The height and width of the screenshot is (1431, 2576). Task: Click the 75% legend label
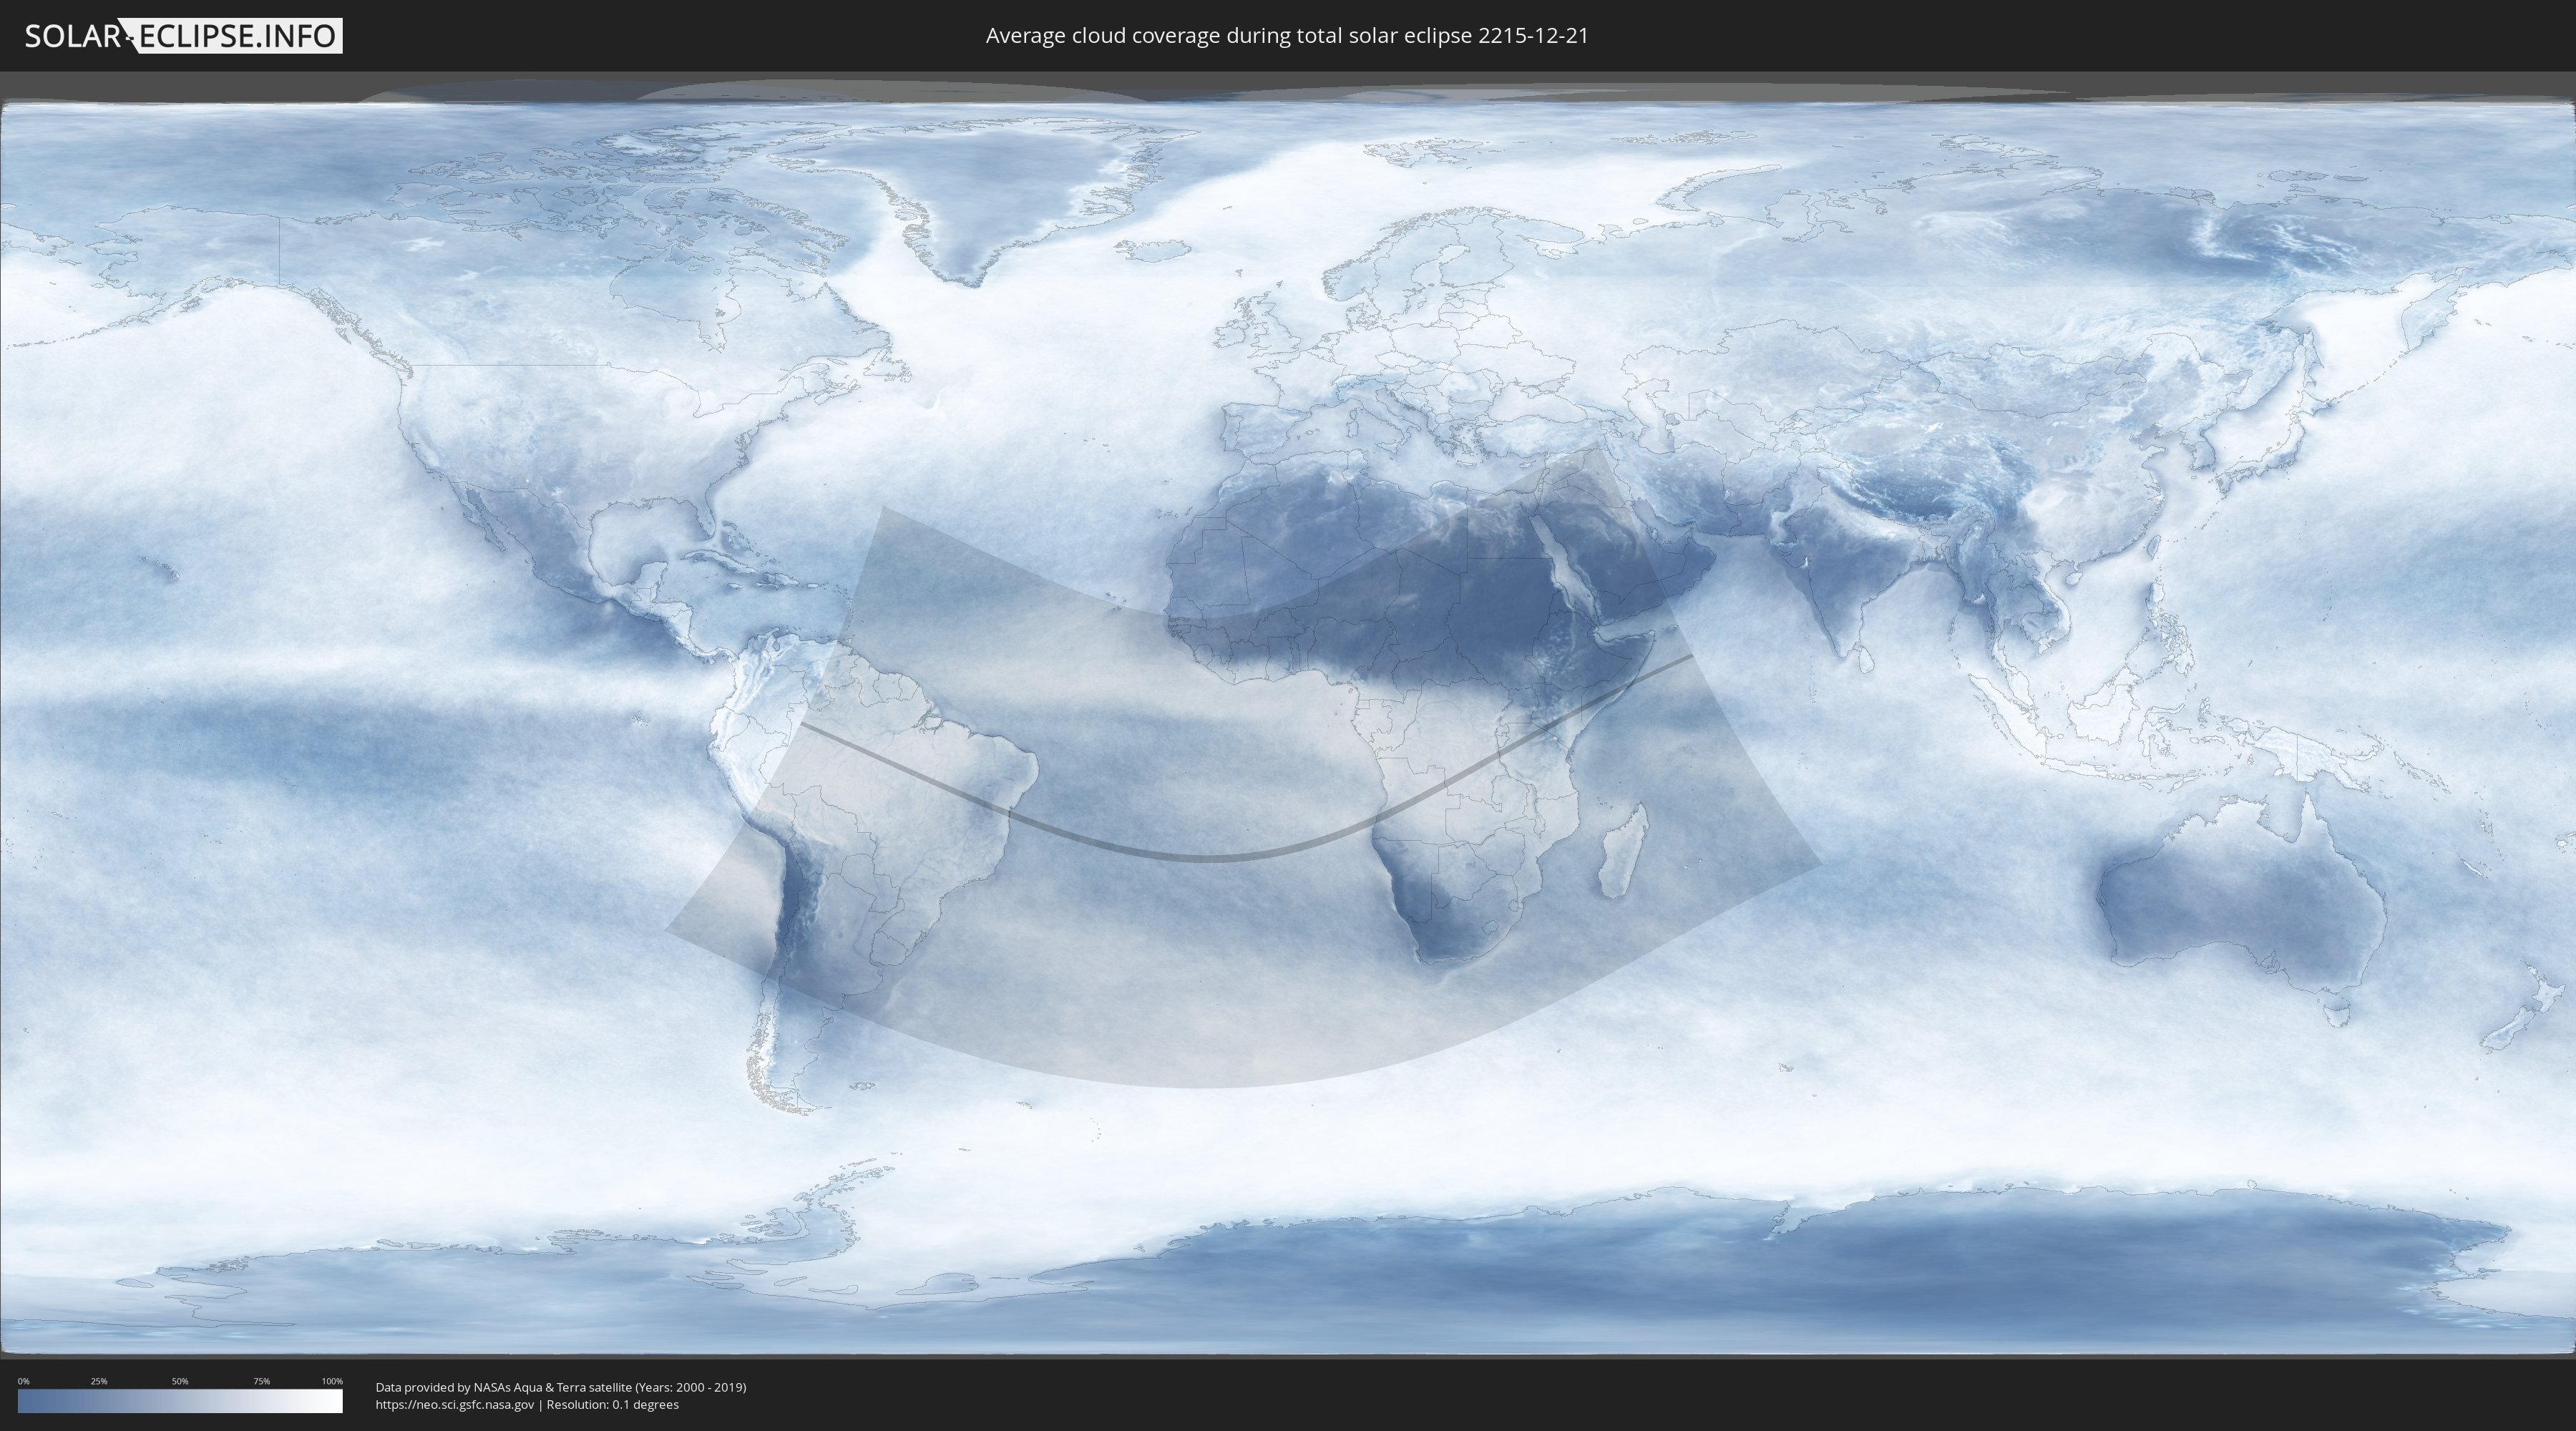[x=261, y=1381]
